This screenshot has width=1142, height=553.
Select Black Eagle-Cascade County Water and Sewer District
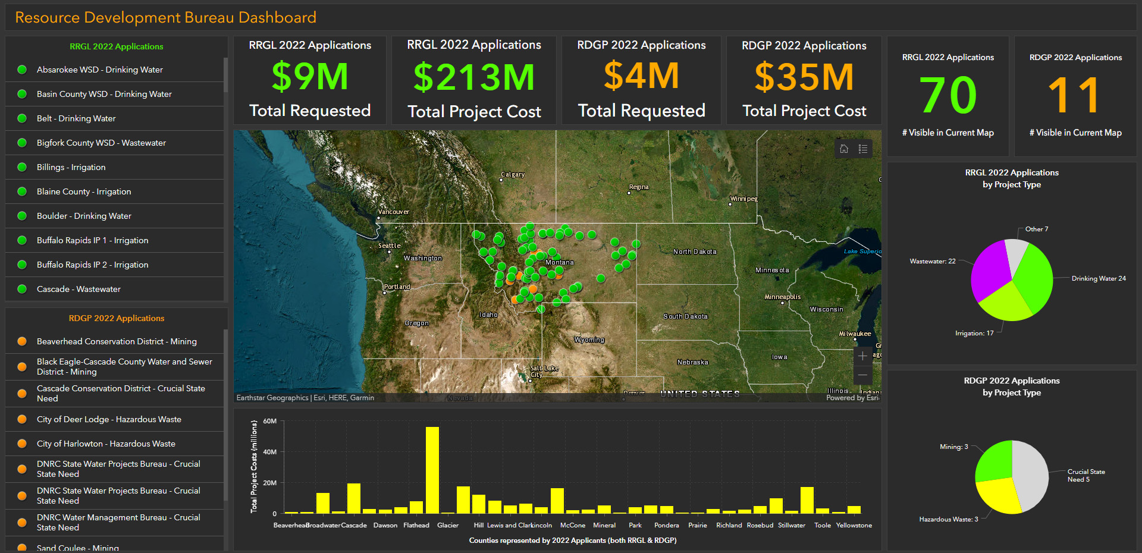124,366
